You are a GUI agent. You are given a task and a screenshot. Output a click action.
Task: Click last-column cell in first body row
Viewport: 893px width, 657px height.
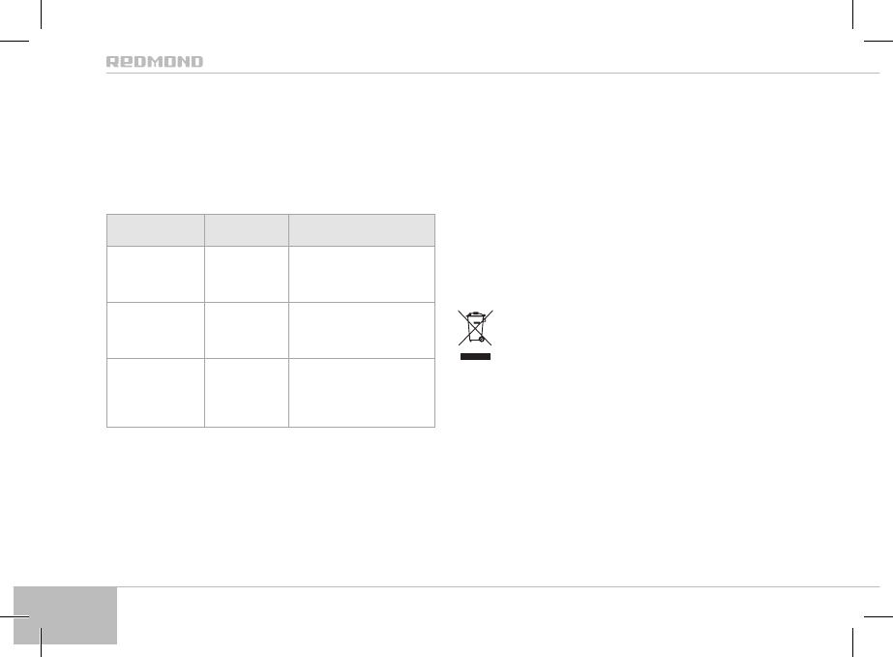[362, 274]
